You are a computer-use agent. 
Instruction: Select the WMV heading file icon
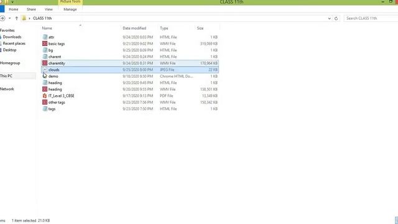[x=45, y=89]
